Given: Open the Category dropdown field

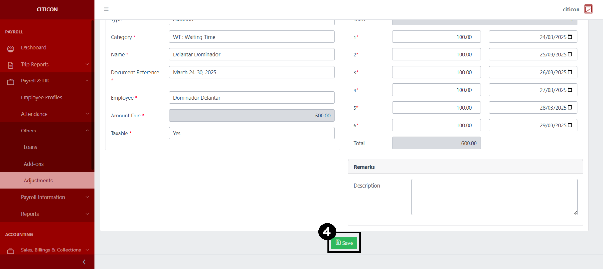Looking at the screenshot, I should (x=251, y=37).
